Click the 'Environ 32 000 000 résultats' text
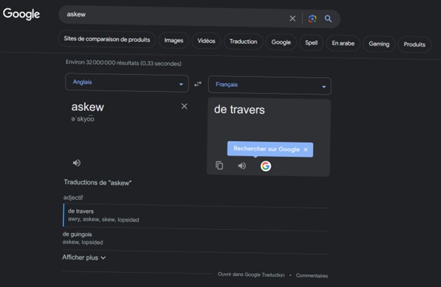The image size is (441, 287). coord(124,63)
